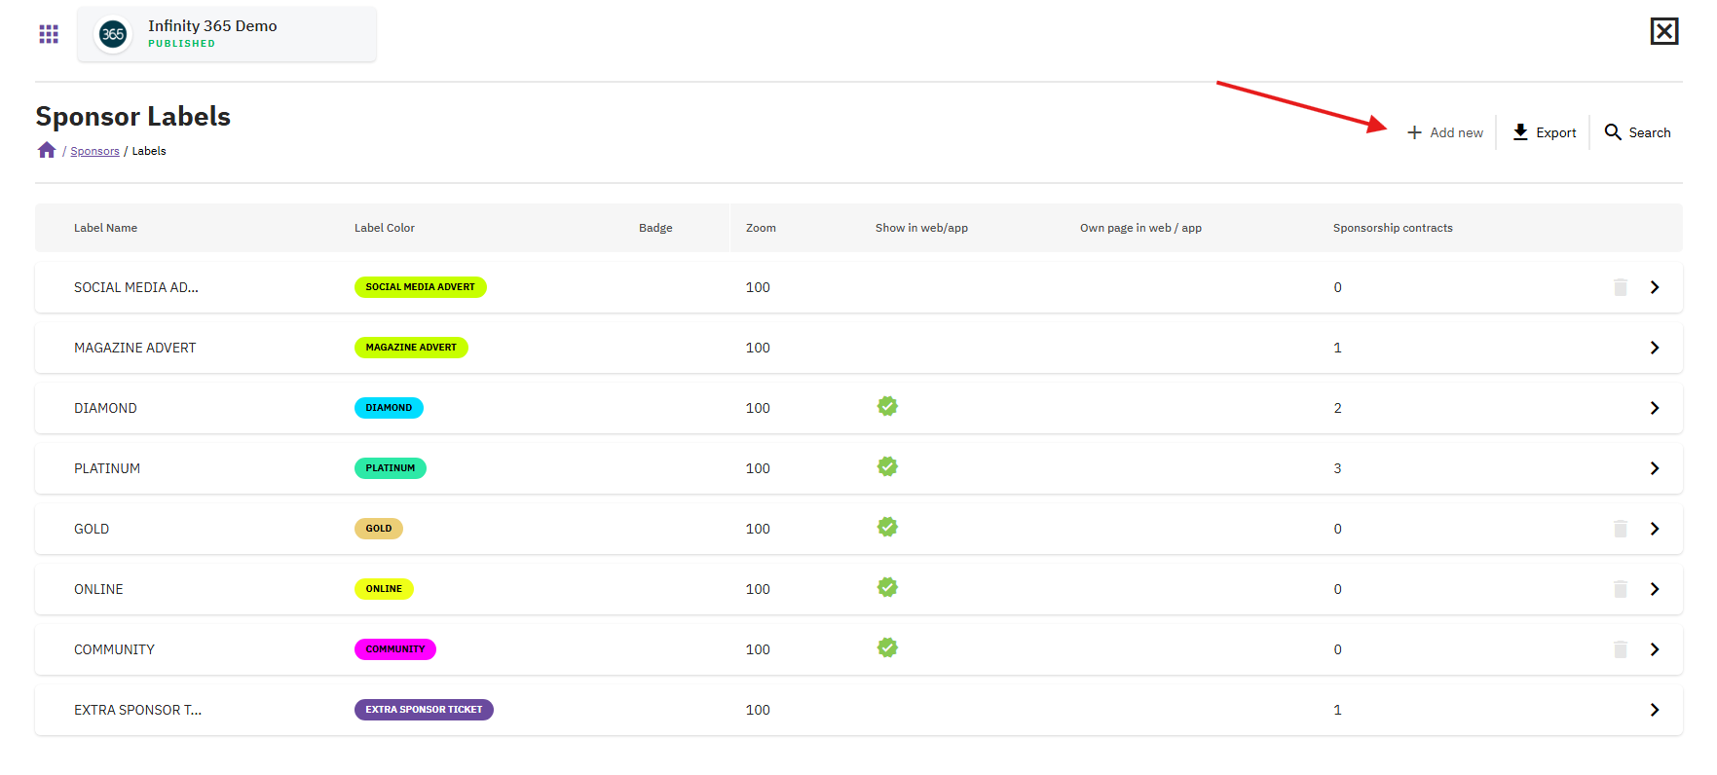1717x775 pixels.
Task: Delete the GOLD label row
Action: [x=1621, y=529]
